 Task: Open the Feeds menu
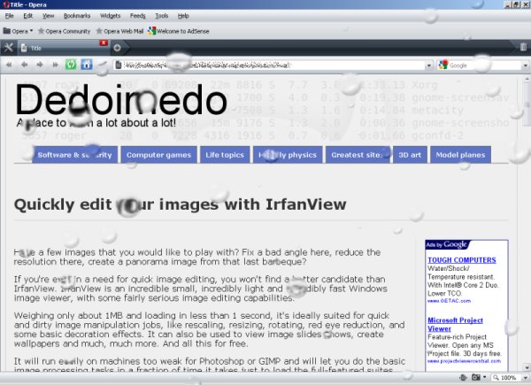point(137,16)
